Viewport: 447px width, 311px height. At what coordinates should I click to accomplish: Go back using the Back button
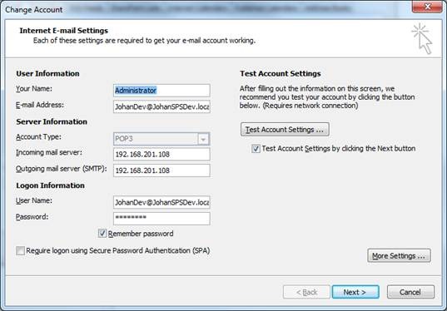coord(306,292)
